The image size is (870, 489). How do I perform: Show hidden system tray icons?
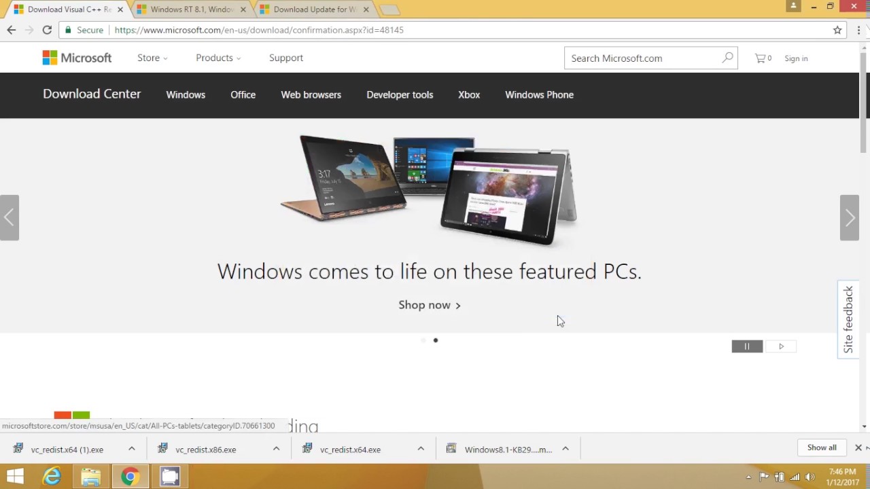tap(748, 477)
